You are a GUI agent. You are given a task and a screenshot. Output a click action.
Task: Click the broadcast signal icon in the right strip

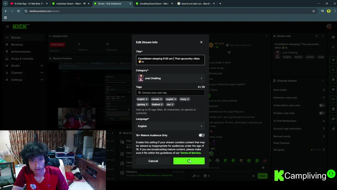(x=333, y=99)
